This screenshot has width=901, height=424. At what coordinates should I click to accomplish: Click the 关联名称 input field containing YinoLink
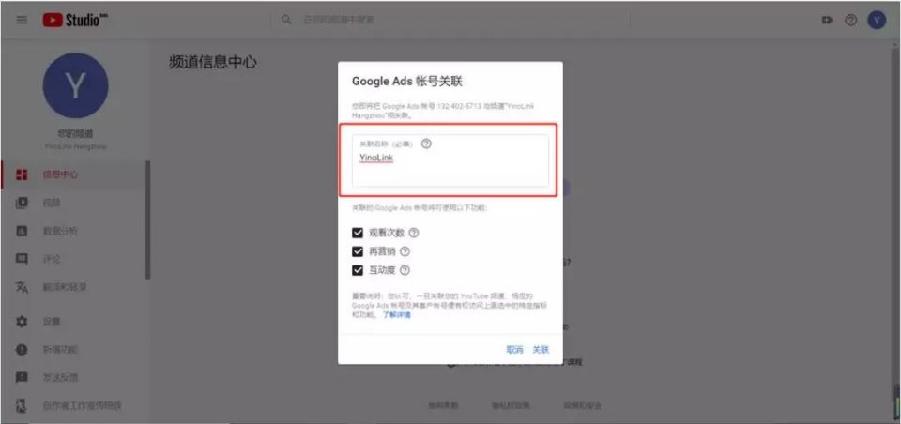click(x=450, y=165)
